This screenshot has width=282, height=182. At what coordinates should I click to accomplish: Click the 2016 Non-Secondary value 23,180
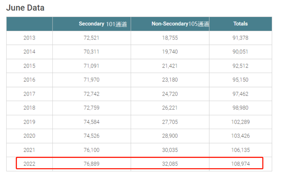pyautogui.click(x=170, y=80)
